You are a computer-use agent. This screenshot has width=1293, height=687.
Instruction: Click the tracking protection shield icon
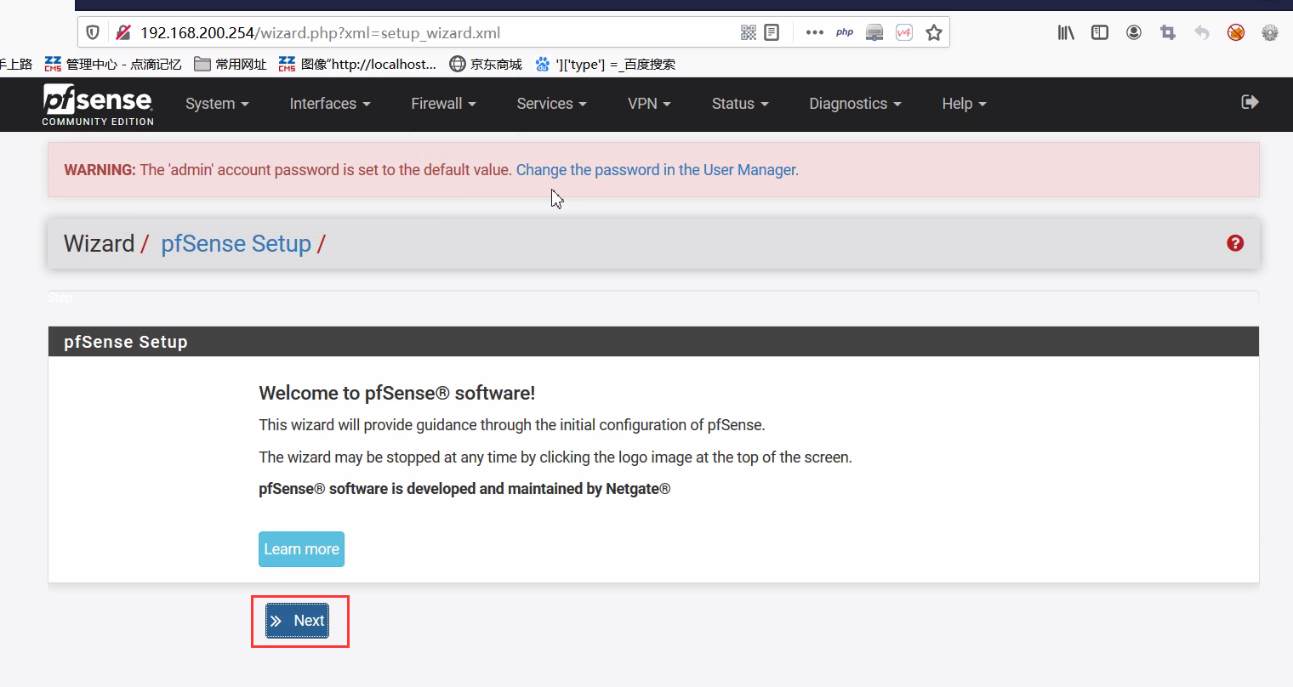(x=94, y=32)
